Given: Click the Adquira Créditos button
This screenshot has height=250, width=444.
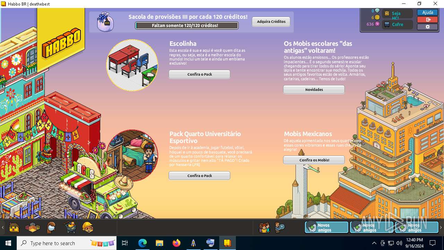Looking at the screenshot, I should (271, 22).
